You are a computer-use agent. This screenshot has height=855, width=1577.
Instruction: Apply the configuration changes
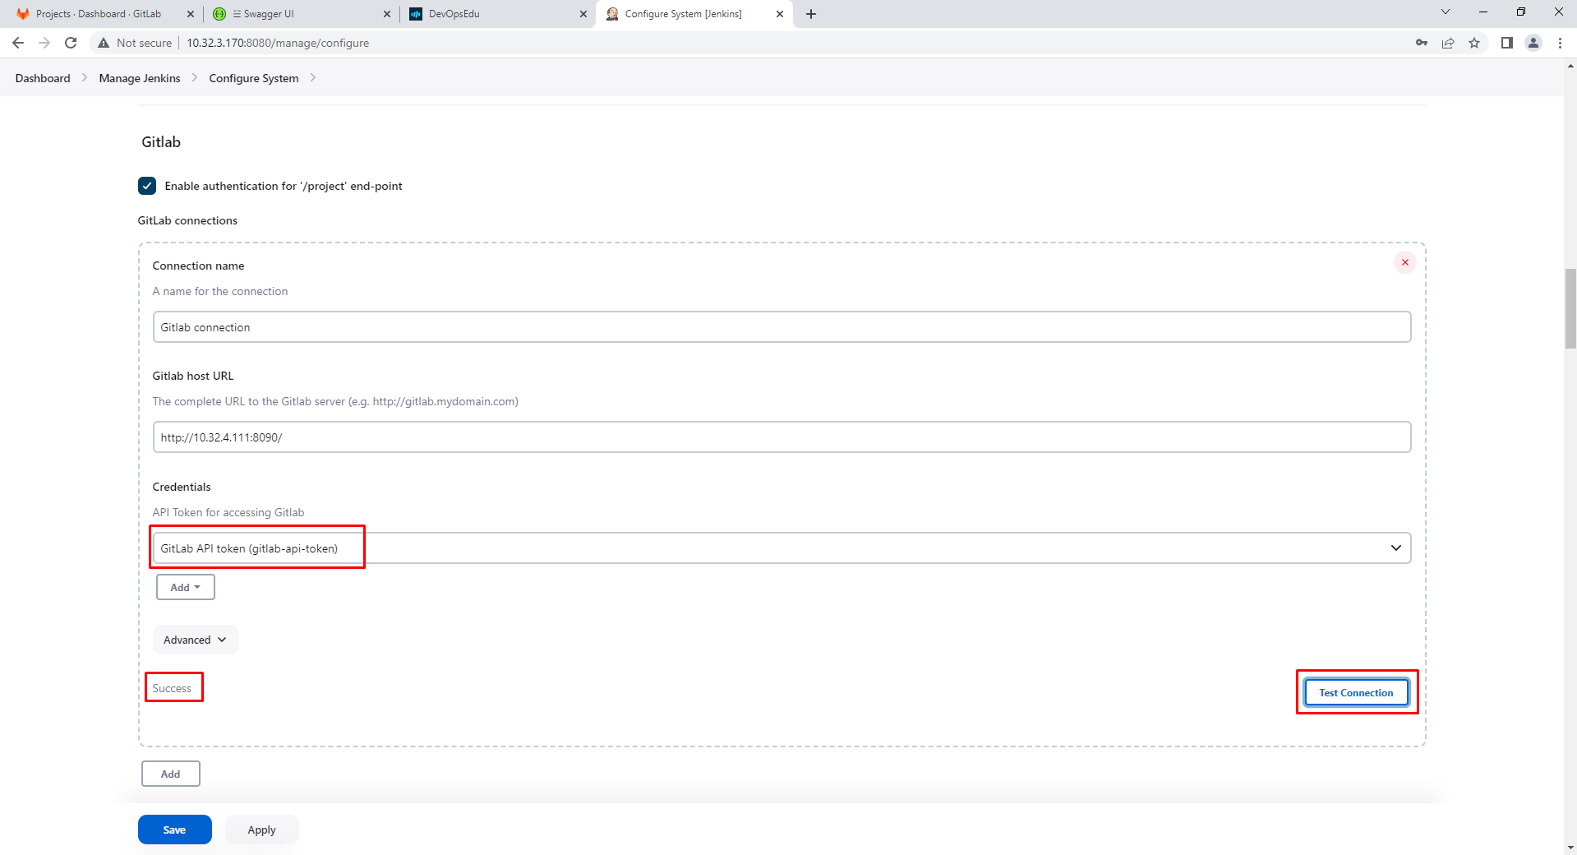(261, 830)
